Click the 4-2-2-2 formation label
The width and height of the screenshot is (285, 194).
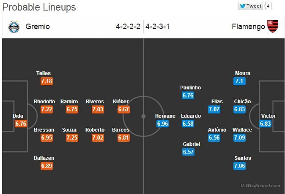128,27
